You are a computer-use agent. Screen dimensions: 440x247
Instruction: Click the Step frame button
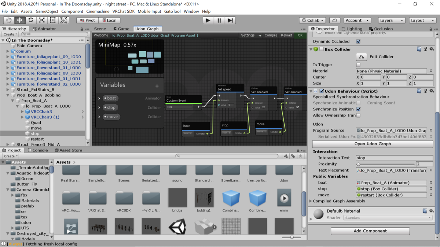(x=230, y=20)
